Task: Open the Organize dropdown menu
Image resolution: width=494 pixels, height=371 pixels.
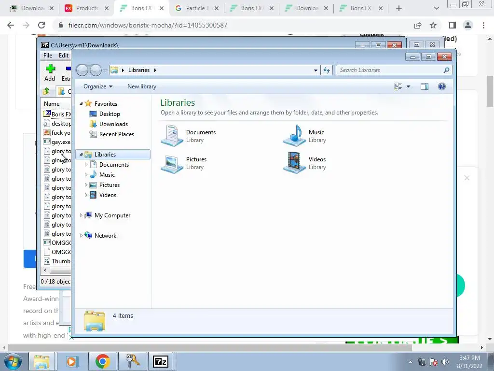Action: [x=97, y=86]
